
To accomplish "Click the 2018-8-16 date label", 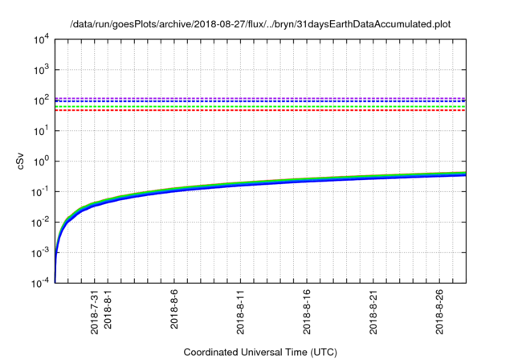I will click(307, 312).
